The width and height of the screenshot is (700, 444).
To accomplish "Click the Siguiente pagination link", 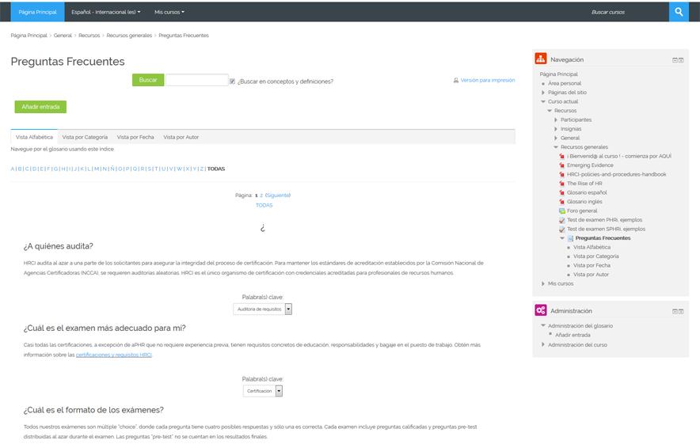I will click(278, 195).
